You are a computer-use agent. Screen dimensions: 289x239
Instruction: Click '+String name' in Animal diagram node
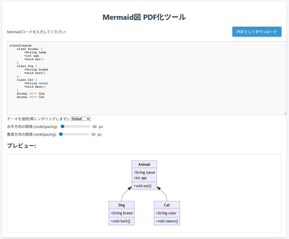click(144, 172)
